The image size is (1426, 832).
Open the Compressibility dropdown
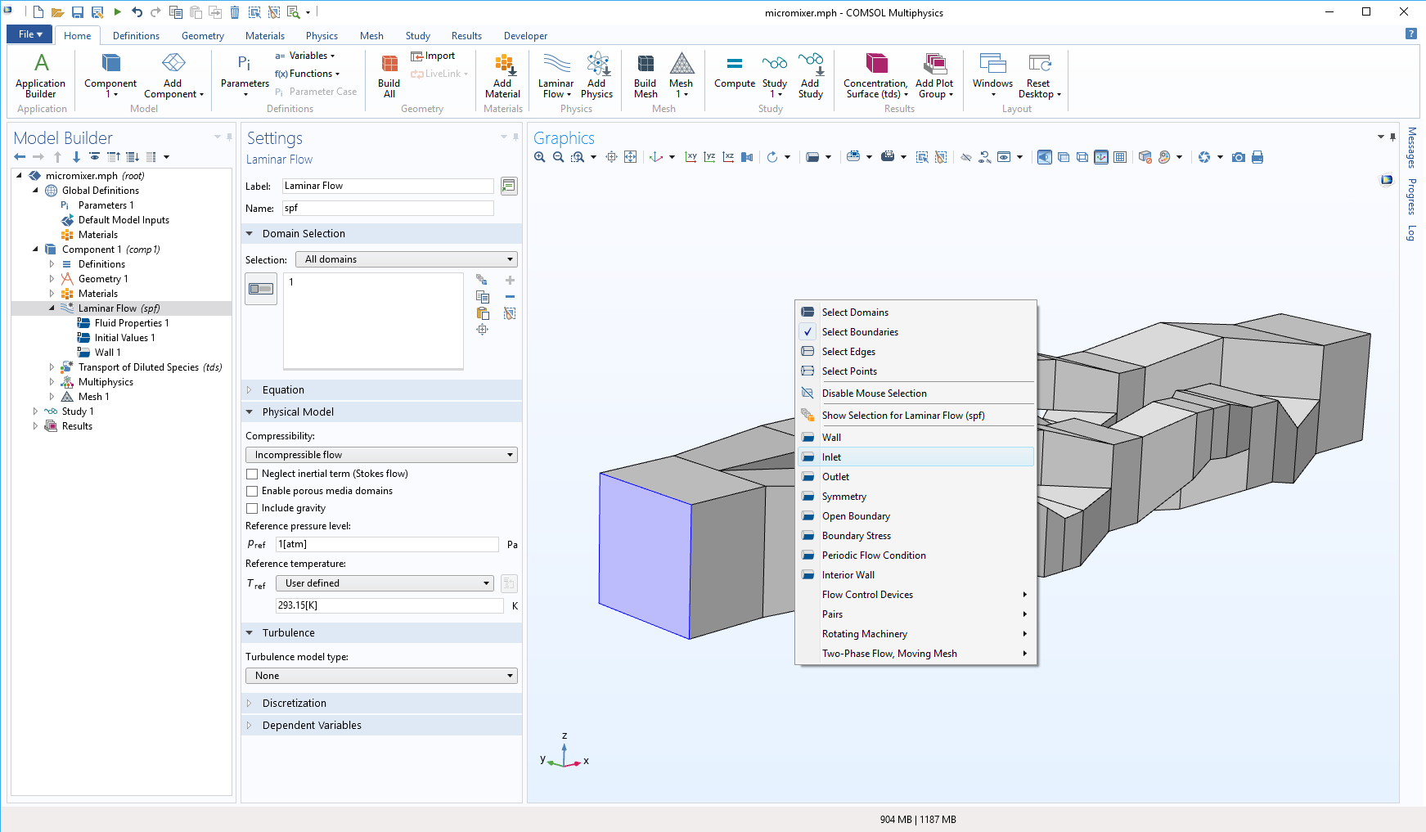tap(380, 454)
